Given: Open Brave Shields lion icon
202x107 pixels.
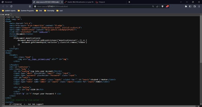Looking at the screenshot, I should click(162, 6).
